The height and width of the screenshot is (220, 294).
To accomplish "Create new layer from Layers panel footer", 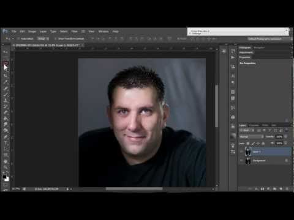I will pos(281,189).
